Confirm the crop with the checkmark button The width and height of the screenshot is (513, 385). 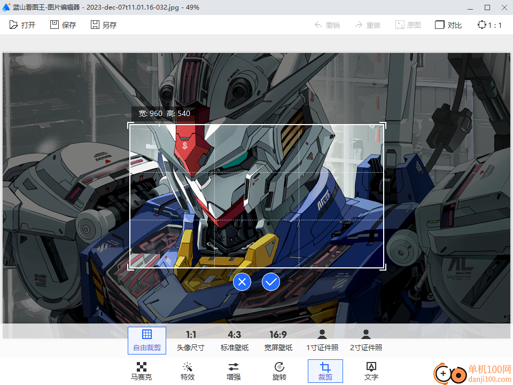coord(271,282)
